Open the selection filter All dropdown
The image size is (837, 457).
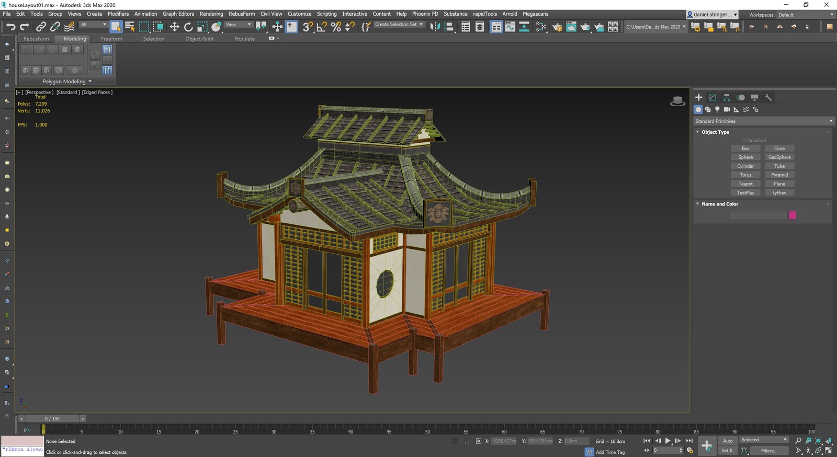click(93, 25)
